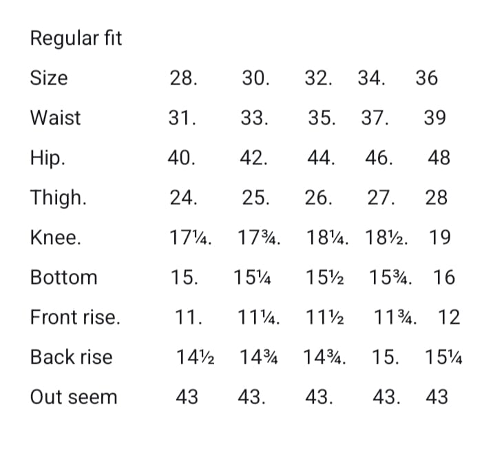Screen dimensions: 493x451
Task: Click the 'Regular fit' heading
Action: coord(76,38)
